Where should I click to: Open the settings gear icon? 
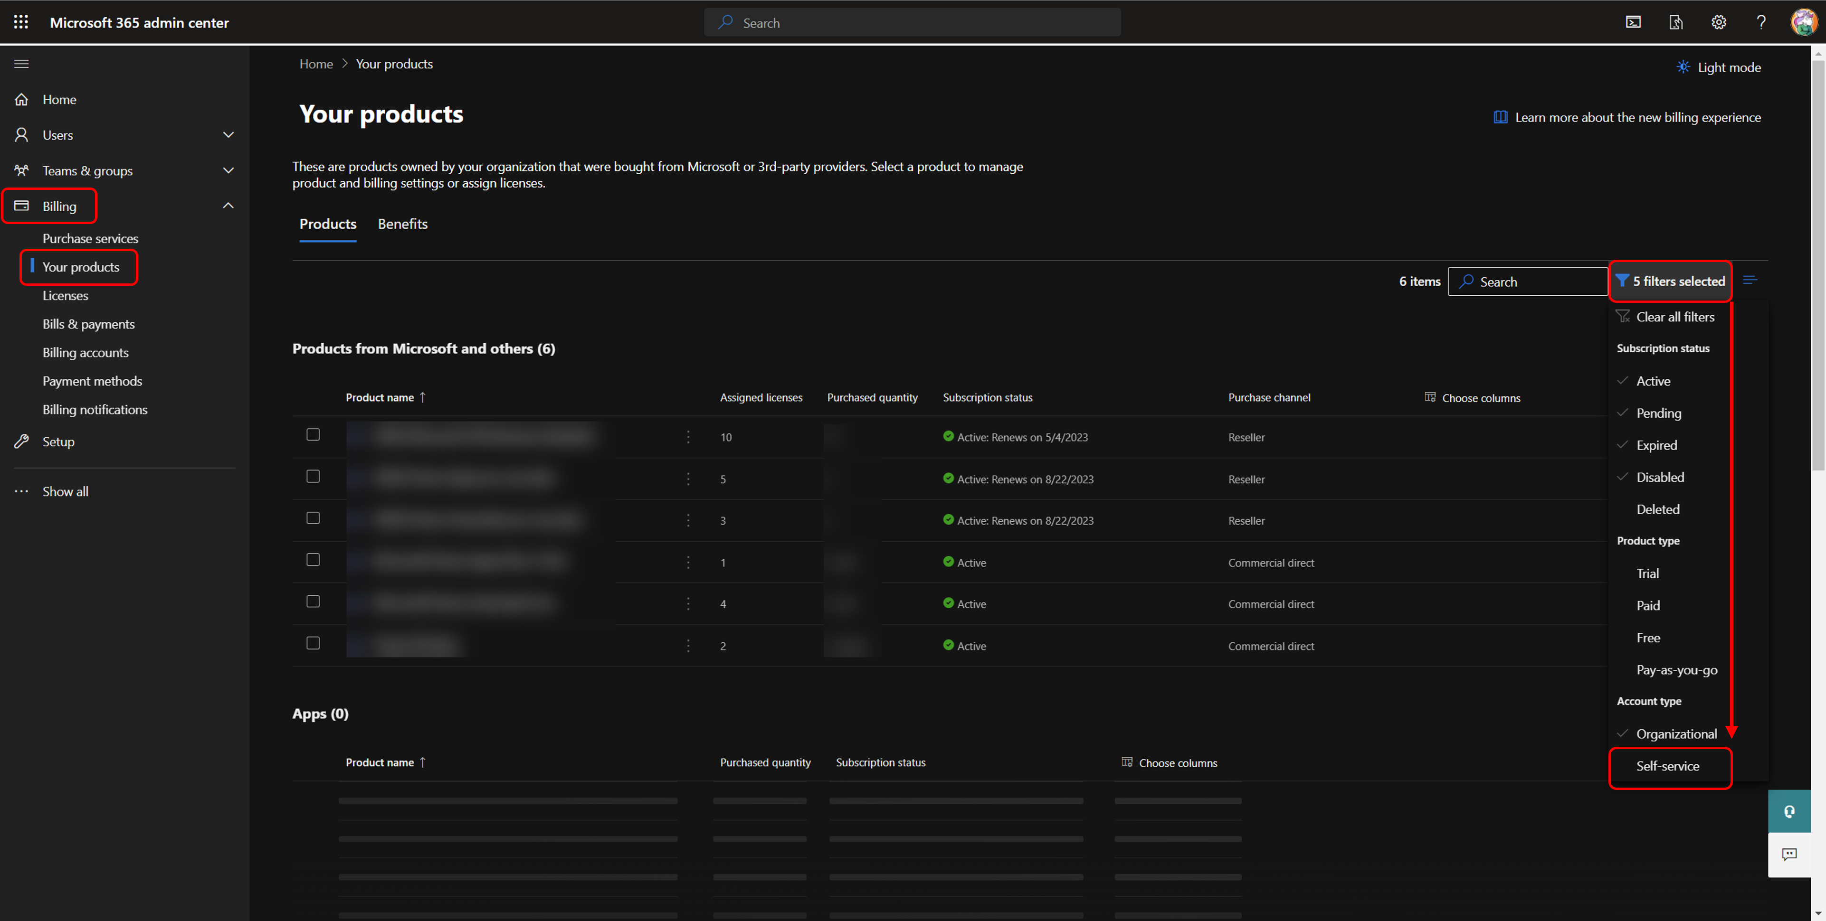coord(1718,23)
